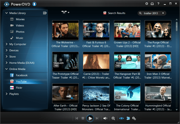Screen dimensions: 180x124
Task: Toggle TrueTheater eye enhancement
Action: click(121, 118)
